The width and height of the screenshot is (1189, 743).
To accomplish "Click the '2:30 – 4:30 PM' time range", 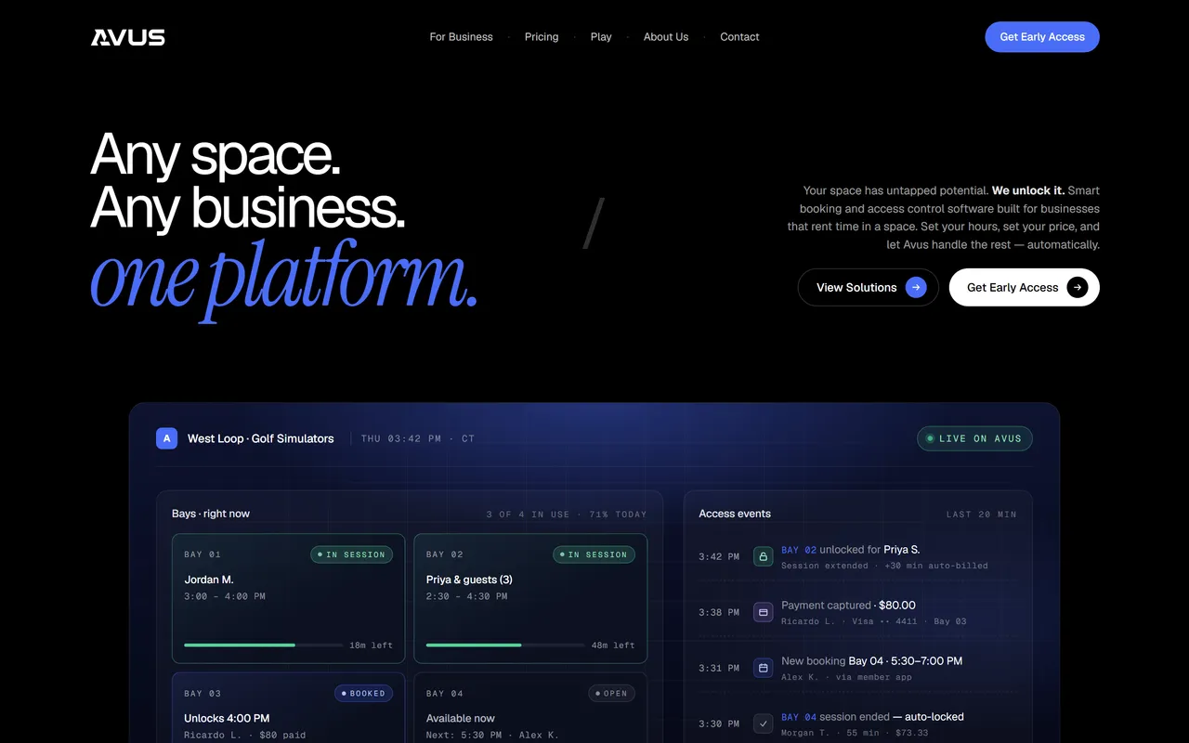I will click(x=467, y=596).
